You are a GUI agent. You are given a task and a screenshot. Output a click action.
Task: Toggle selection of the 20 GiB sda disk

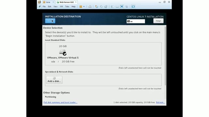click(63, 54)
